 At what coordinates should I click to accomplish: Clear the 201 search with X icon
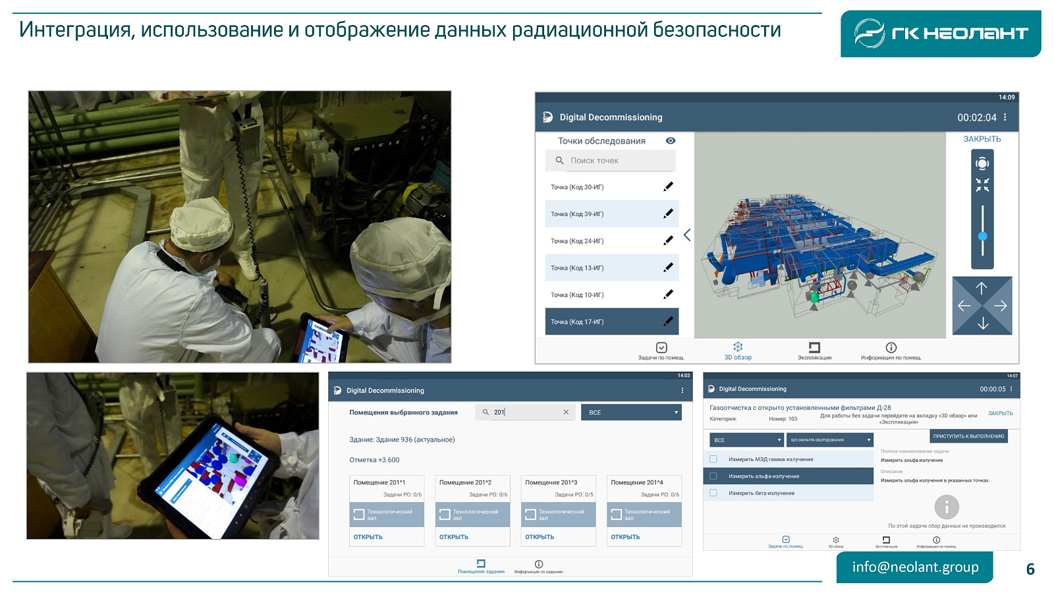coord(566,412)
